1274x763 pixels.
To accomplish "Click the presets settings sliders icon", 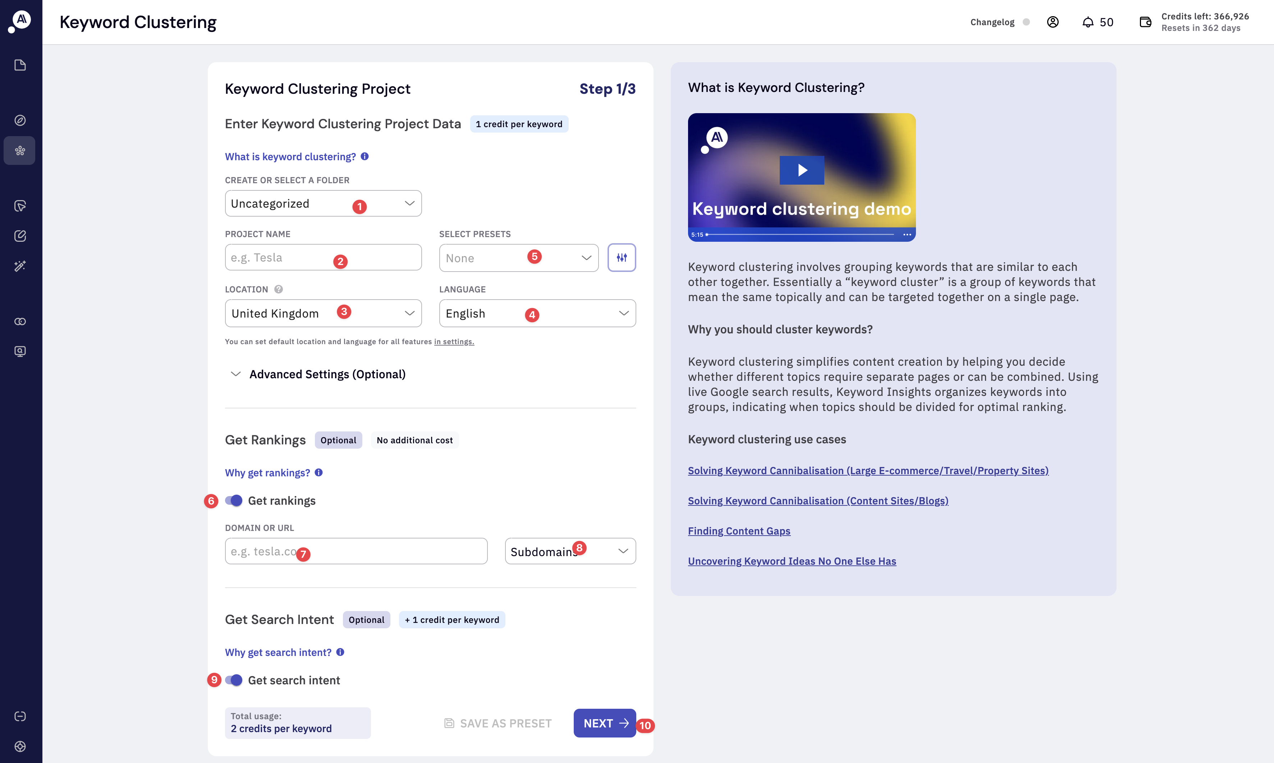I will point(622,258).
